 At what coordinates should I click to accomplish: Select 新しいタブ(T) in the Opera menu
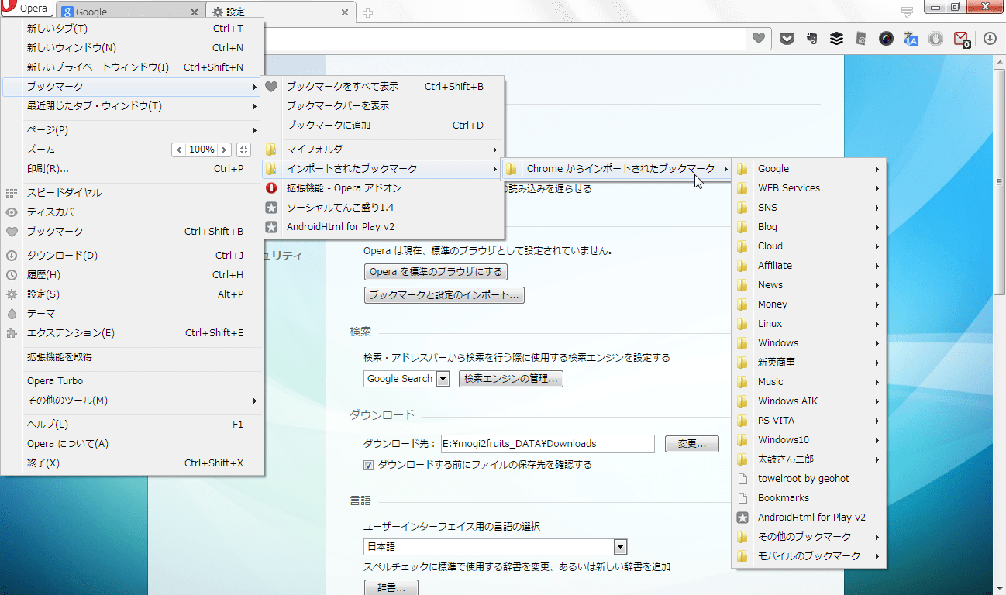coord(133,29)
